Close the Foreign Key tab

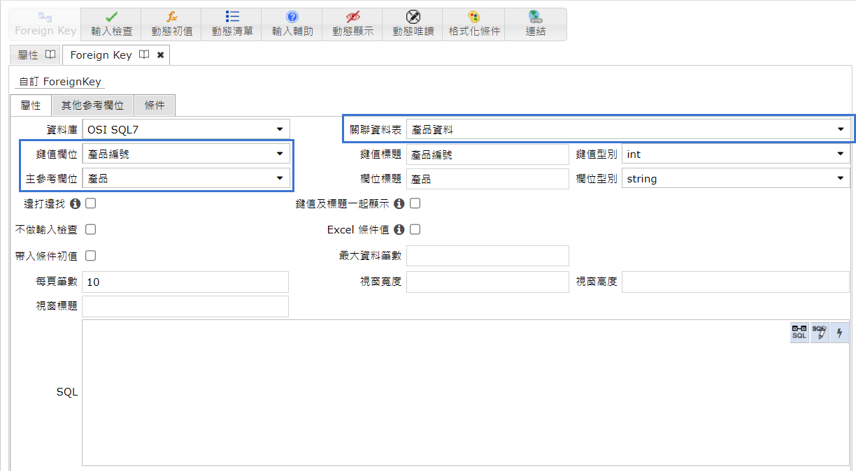pos(160,55)
